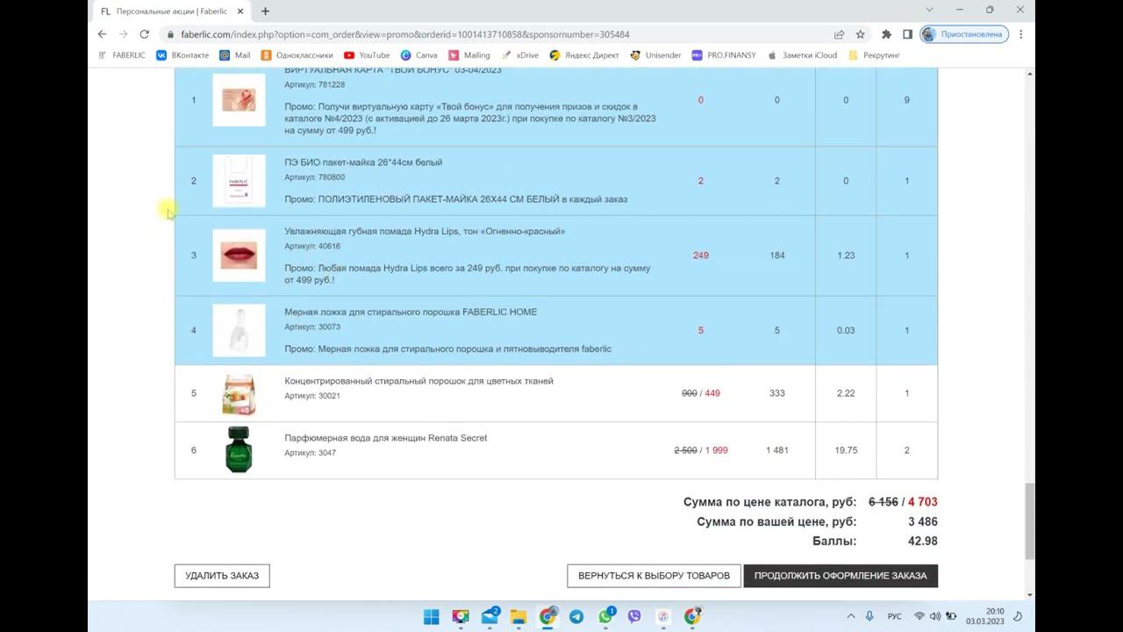Click 'Мерная ложка для стирального порошка FABERLIC HOME'

(x=411, y=312)
